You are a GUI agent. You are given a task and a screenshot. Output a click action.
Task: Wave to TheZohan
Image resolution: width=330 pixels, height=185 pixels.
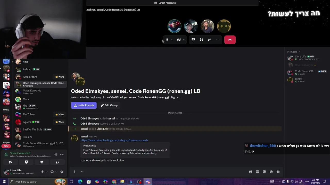tap(60, 115)
